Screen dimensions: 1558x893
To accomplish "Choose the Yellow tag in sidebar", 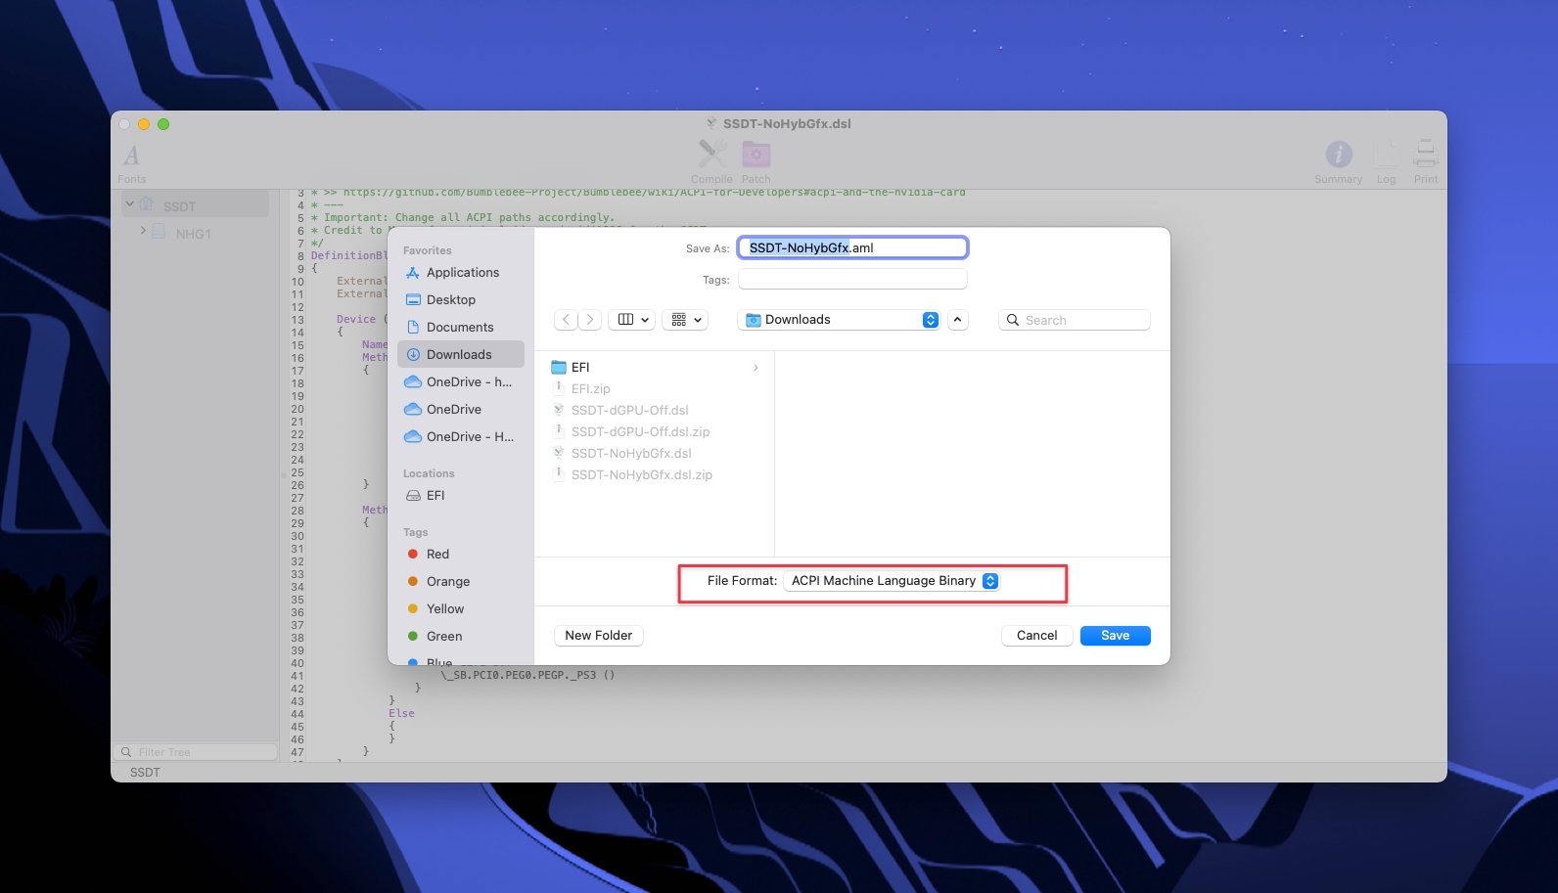I will [461, 609].
